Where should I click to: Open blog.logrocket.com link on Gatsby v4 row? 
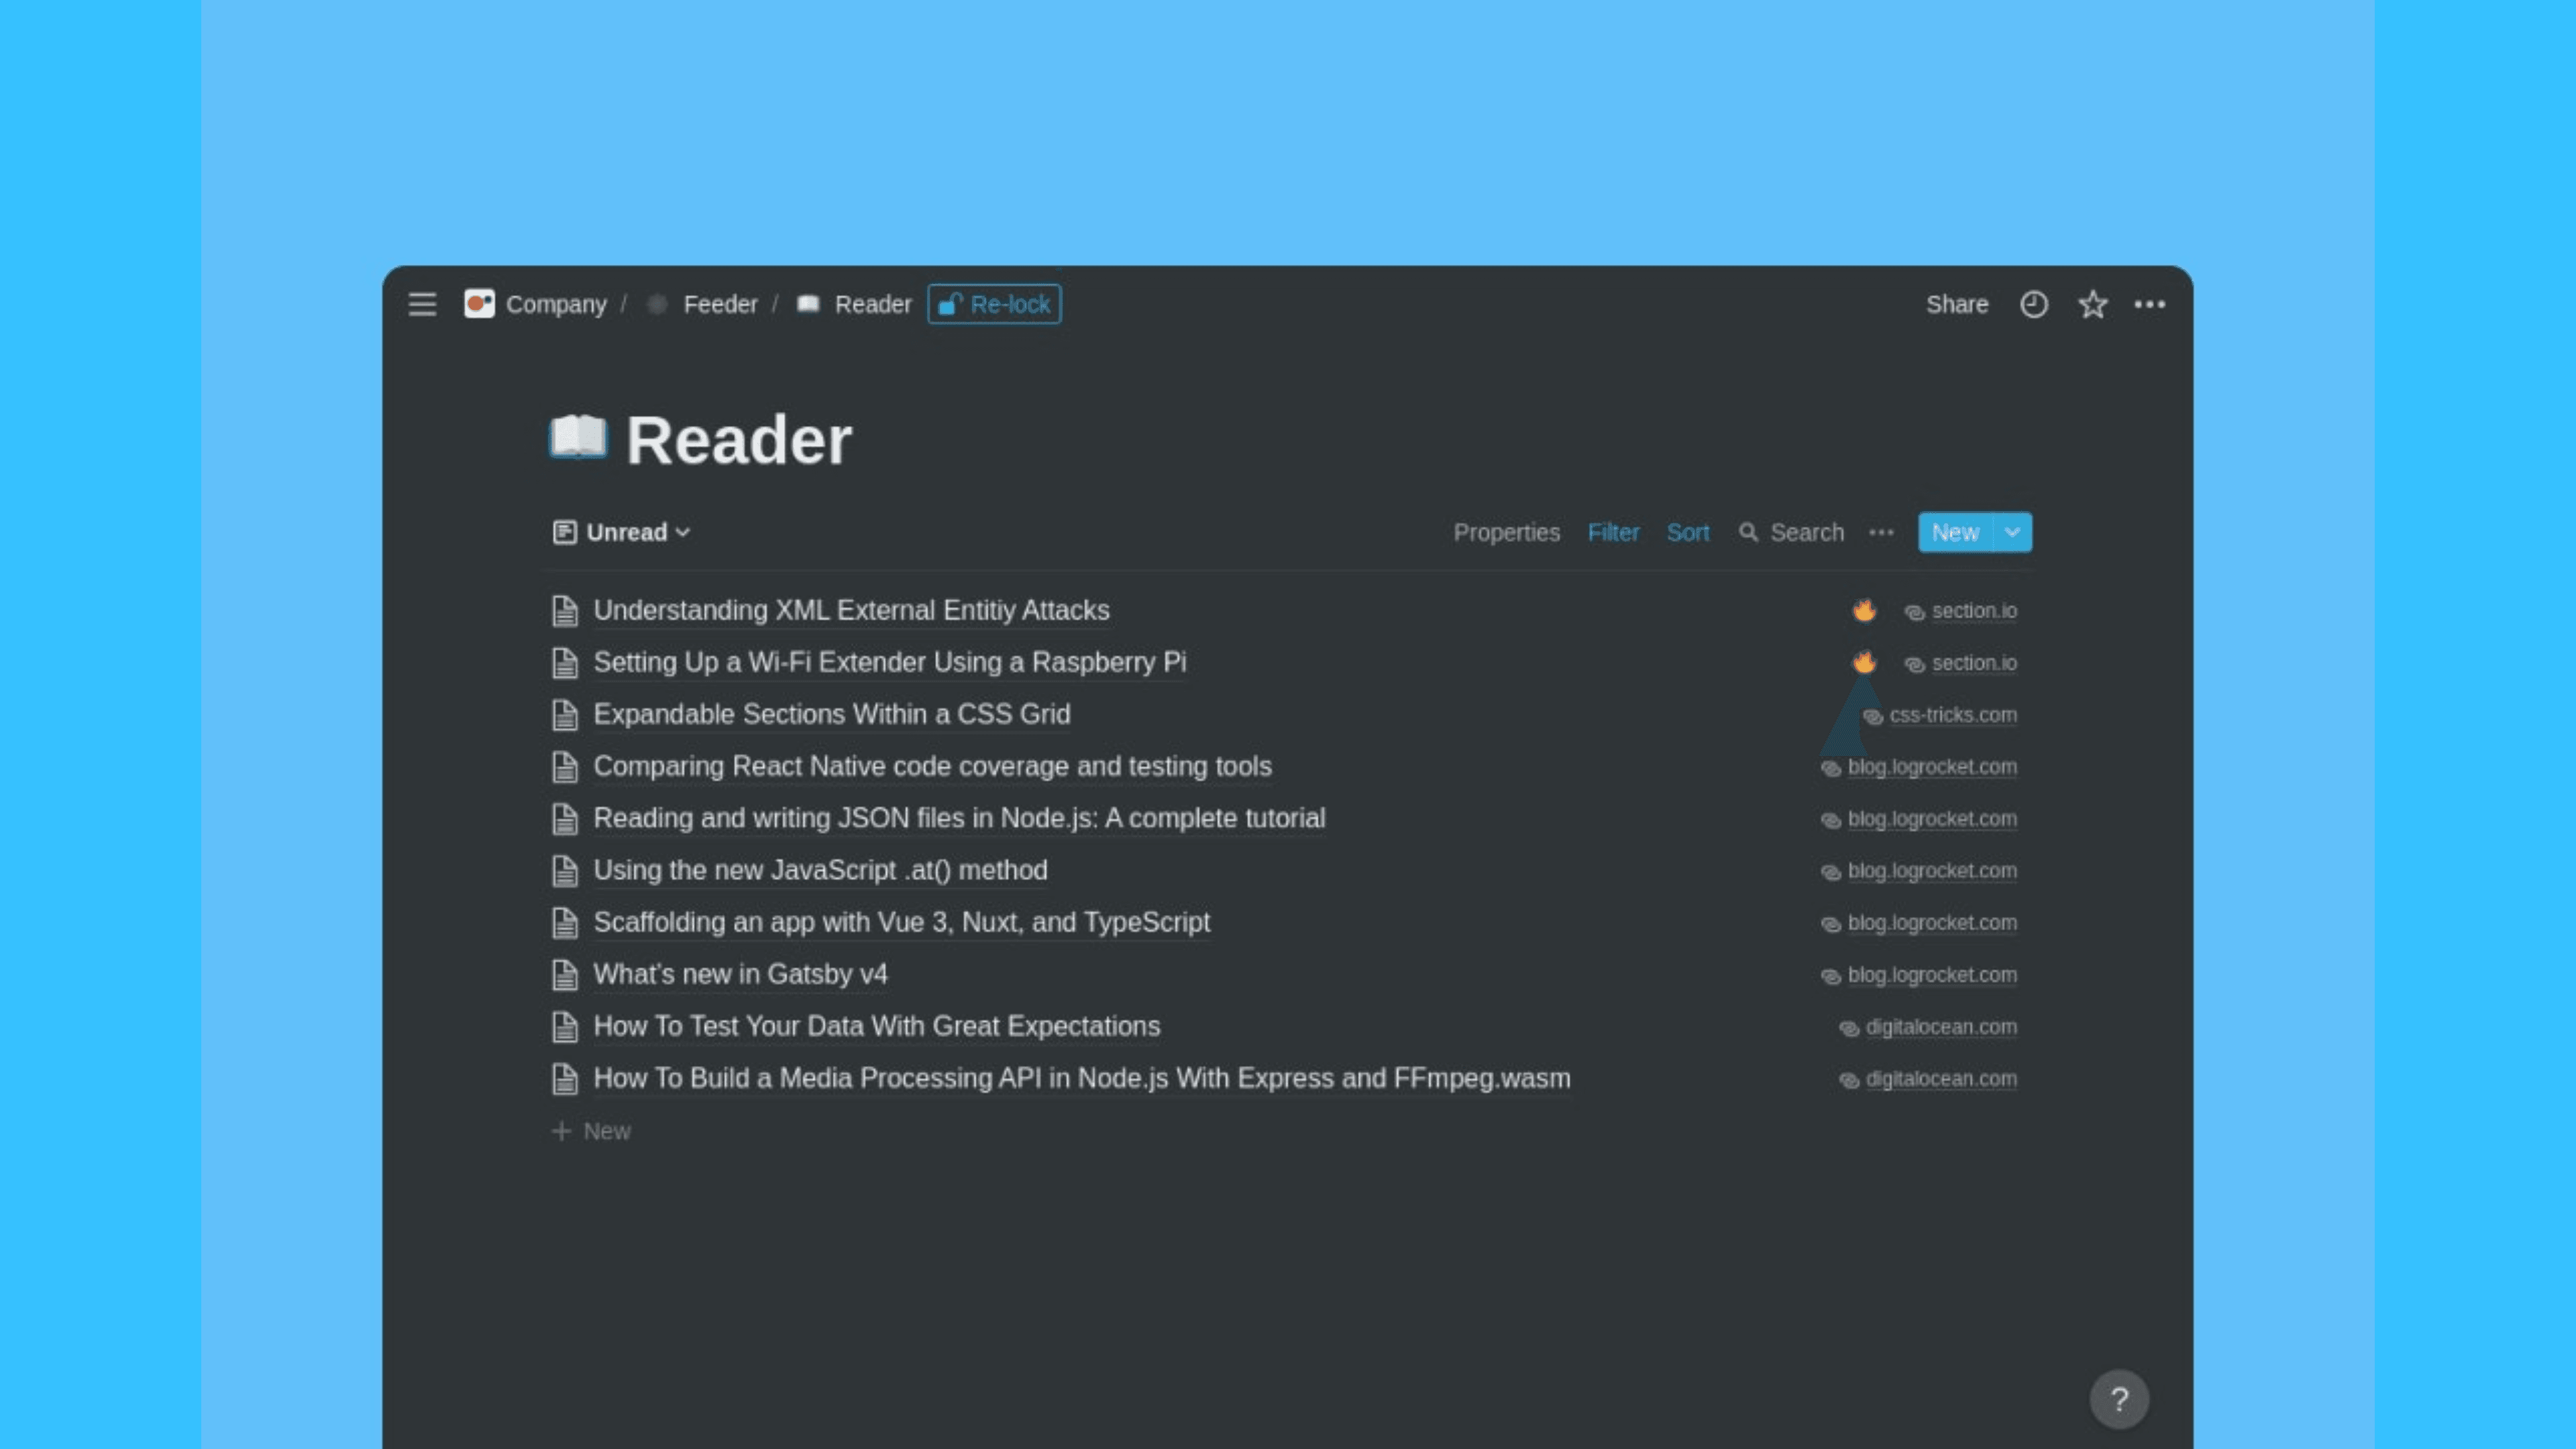point(1932,975)
